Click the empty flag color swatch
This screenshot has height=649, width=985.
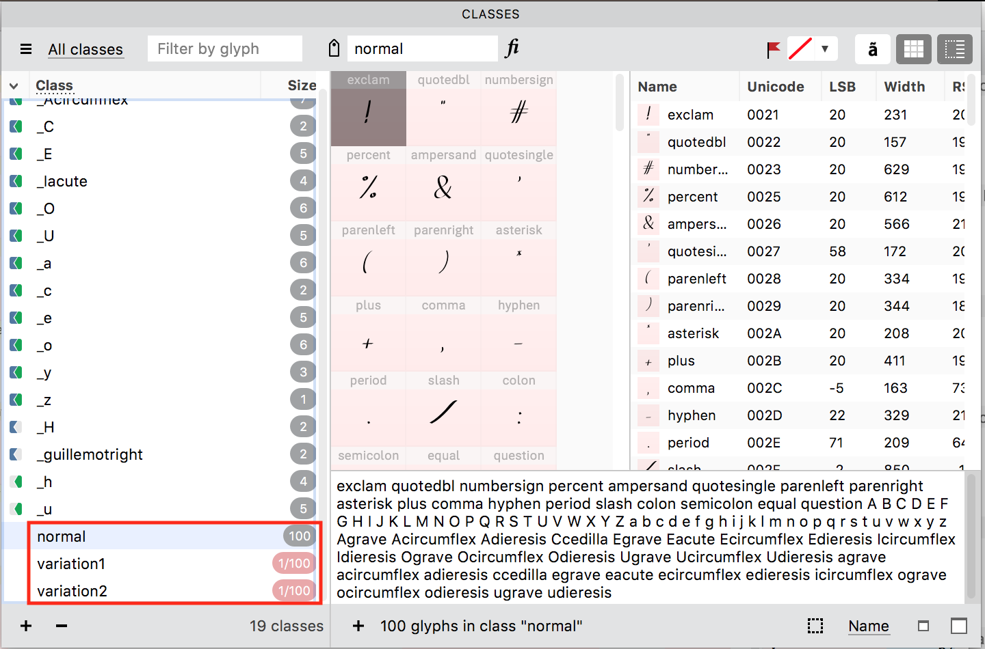tap(800, 49)
